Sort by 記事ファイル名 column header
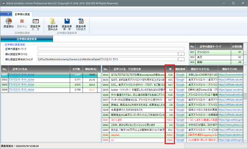 coord(39,69)
